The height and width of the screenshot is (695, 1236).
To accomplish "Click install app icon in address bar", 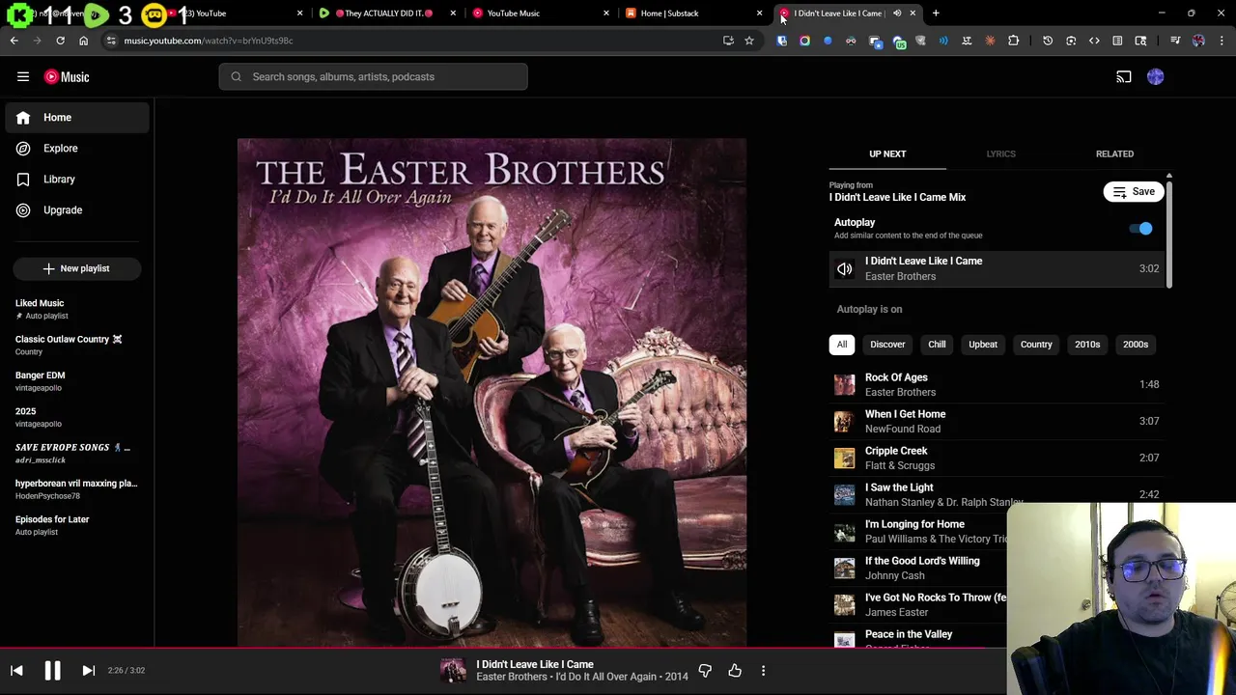I will tap(728, 41).
